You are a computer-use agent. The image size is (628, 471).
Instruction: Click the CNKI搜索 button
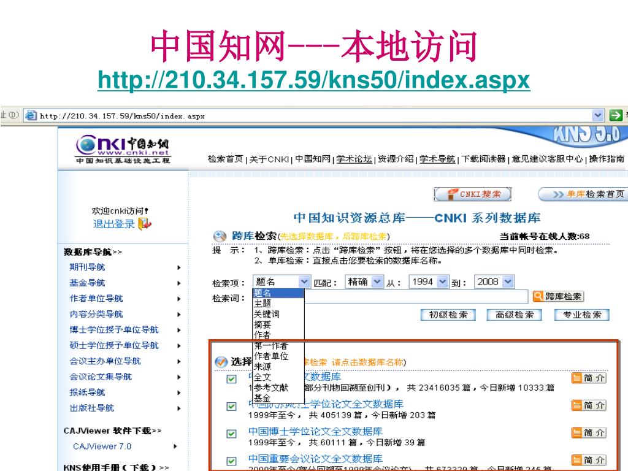[x=473, y=194]
